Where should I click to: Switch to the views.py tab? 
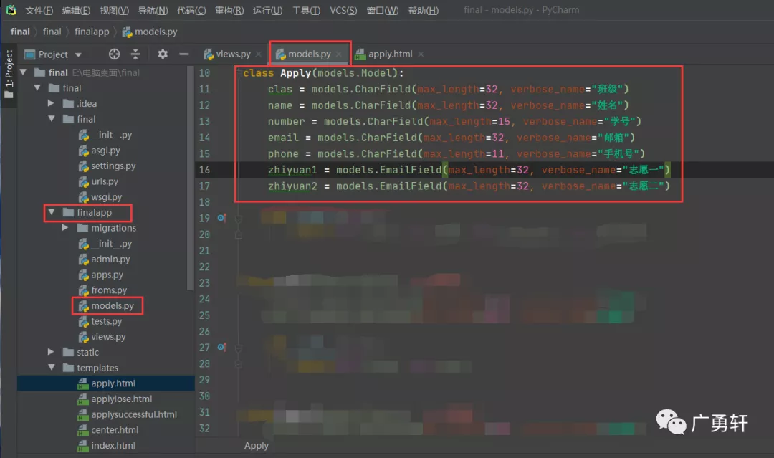pos(231,53)
